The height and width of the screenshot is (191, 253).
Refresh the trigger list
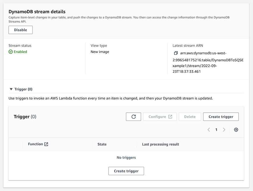(133, 117)
